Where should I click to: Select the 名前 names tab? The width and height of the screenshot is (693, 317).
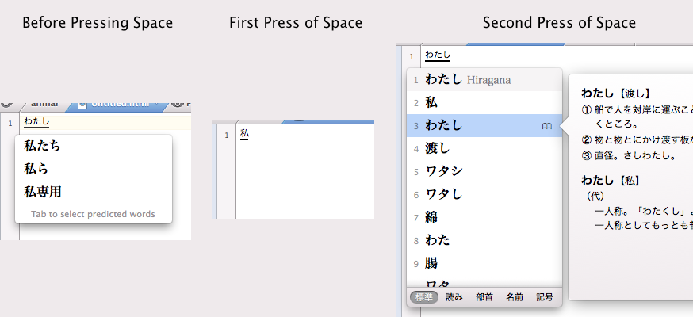coord(514,297)
